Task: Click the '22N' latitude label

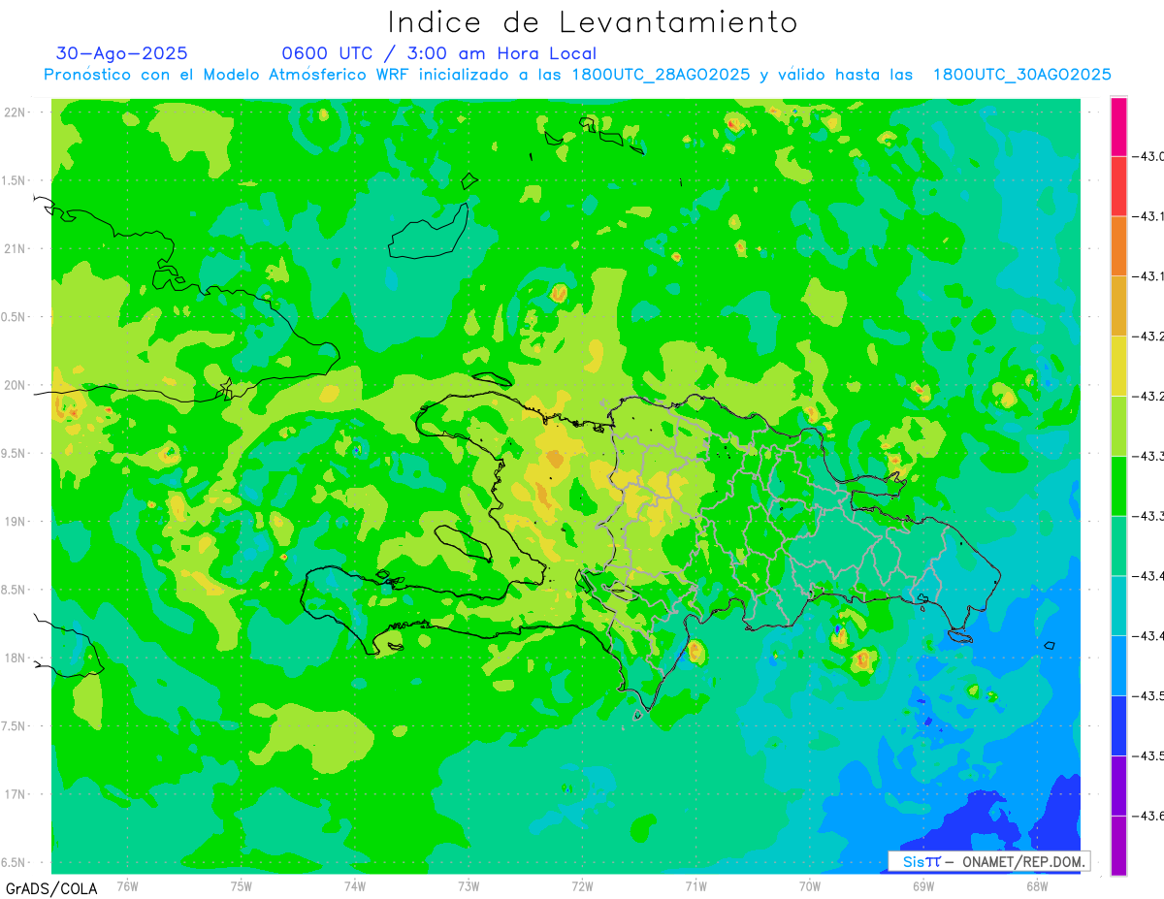Action: point(16,112)
